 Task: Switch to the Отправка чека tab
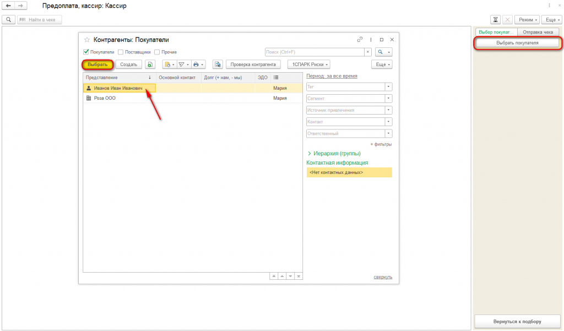[538, 32]
